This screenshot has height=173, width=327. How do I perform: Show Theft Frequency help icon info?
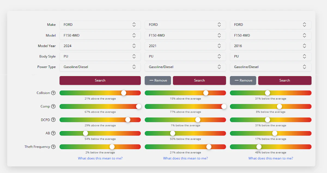(x=53, y=147)
